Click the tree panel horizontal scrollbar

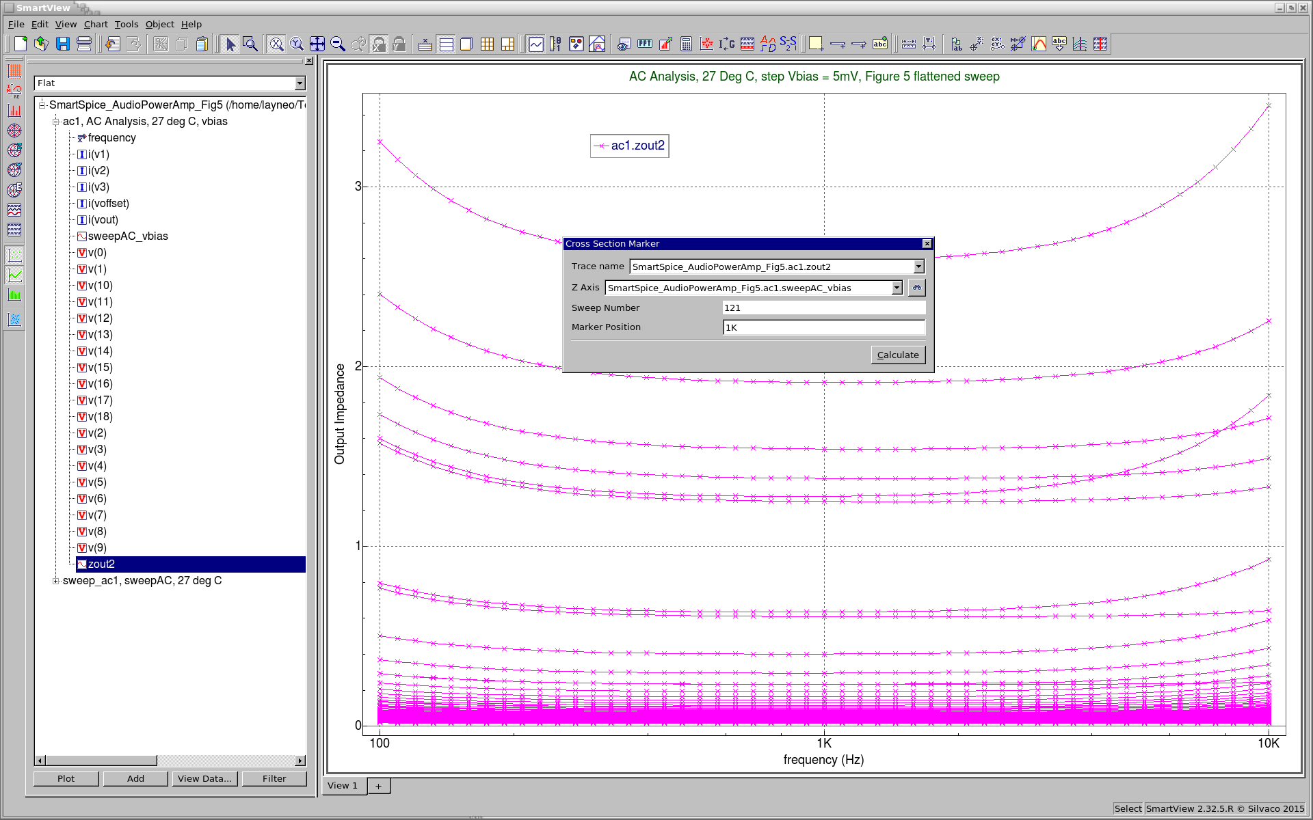coord(170,761)
